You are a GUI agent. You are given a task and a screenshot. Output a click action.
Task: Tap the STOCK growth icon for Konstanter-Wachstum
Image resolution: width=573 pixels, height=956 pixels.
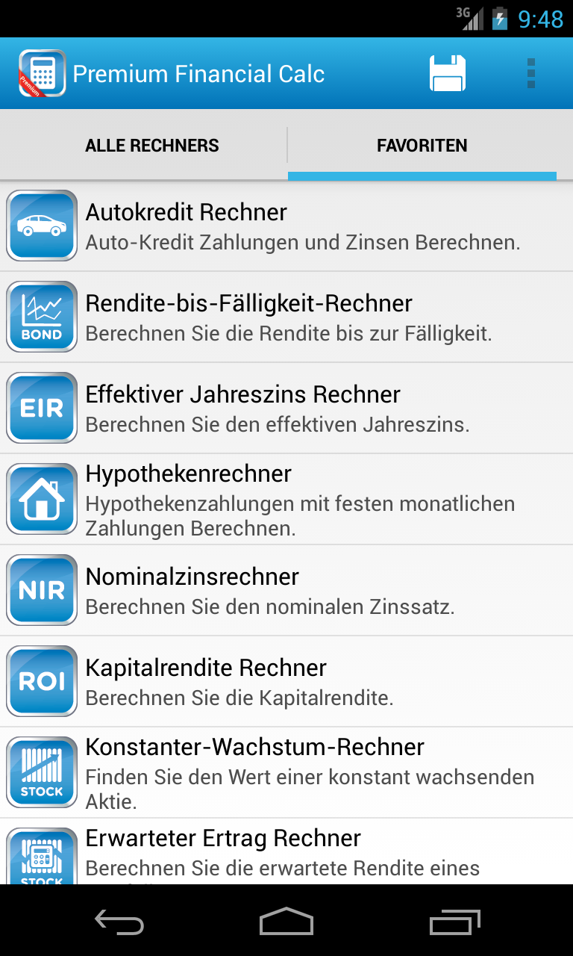click(x=42, y=772)
